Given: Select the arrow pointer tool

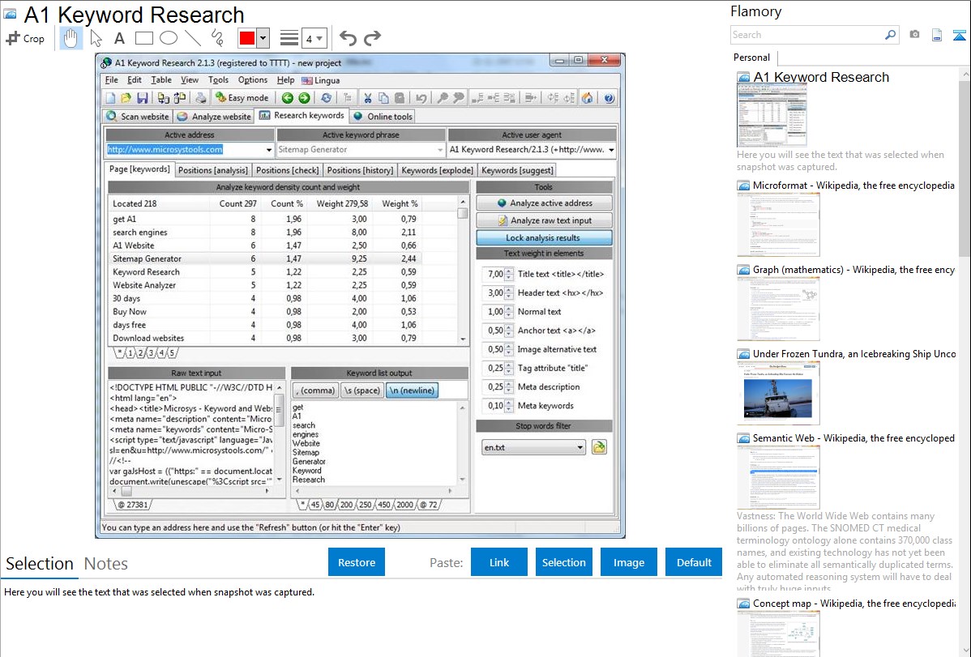Looking at the screenshot, I should (x=96, y=38).
